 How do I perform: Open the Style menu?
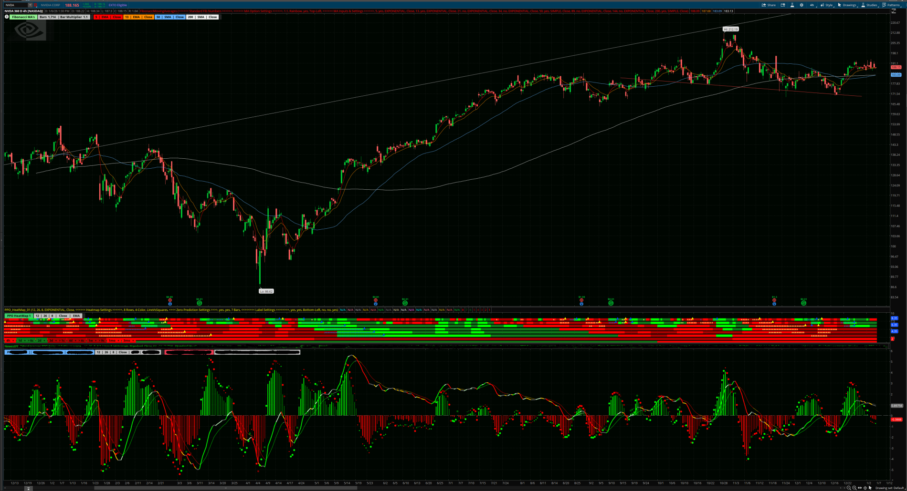[x=830, y=5]
